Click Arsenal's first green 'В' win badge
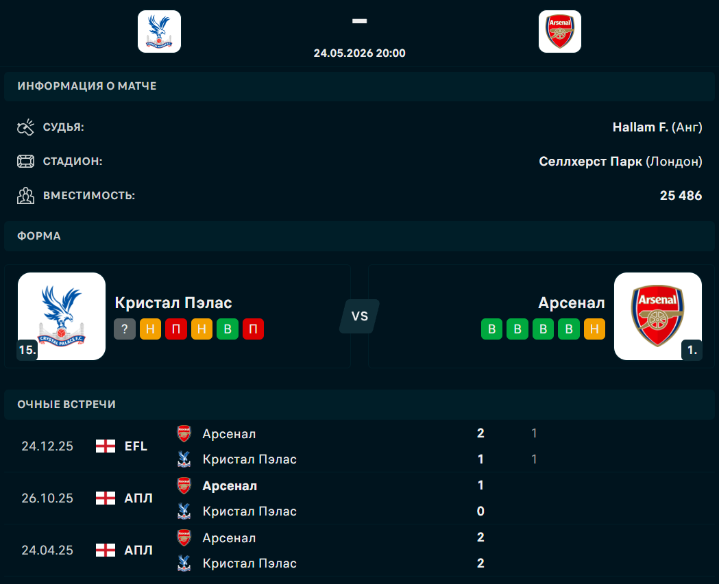 pyautogui.click(x=491, y=329)
